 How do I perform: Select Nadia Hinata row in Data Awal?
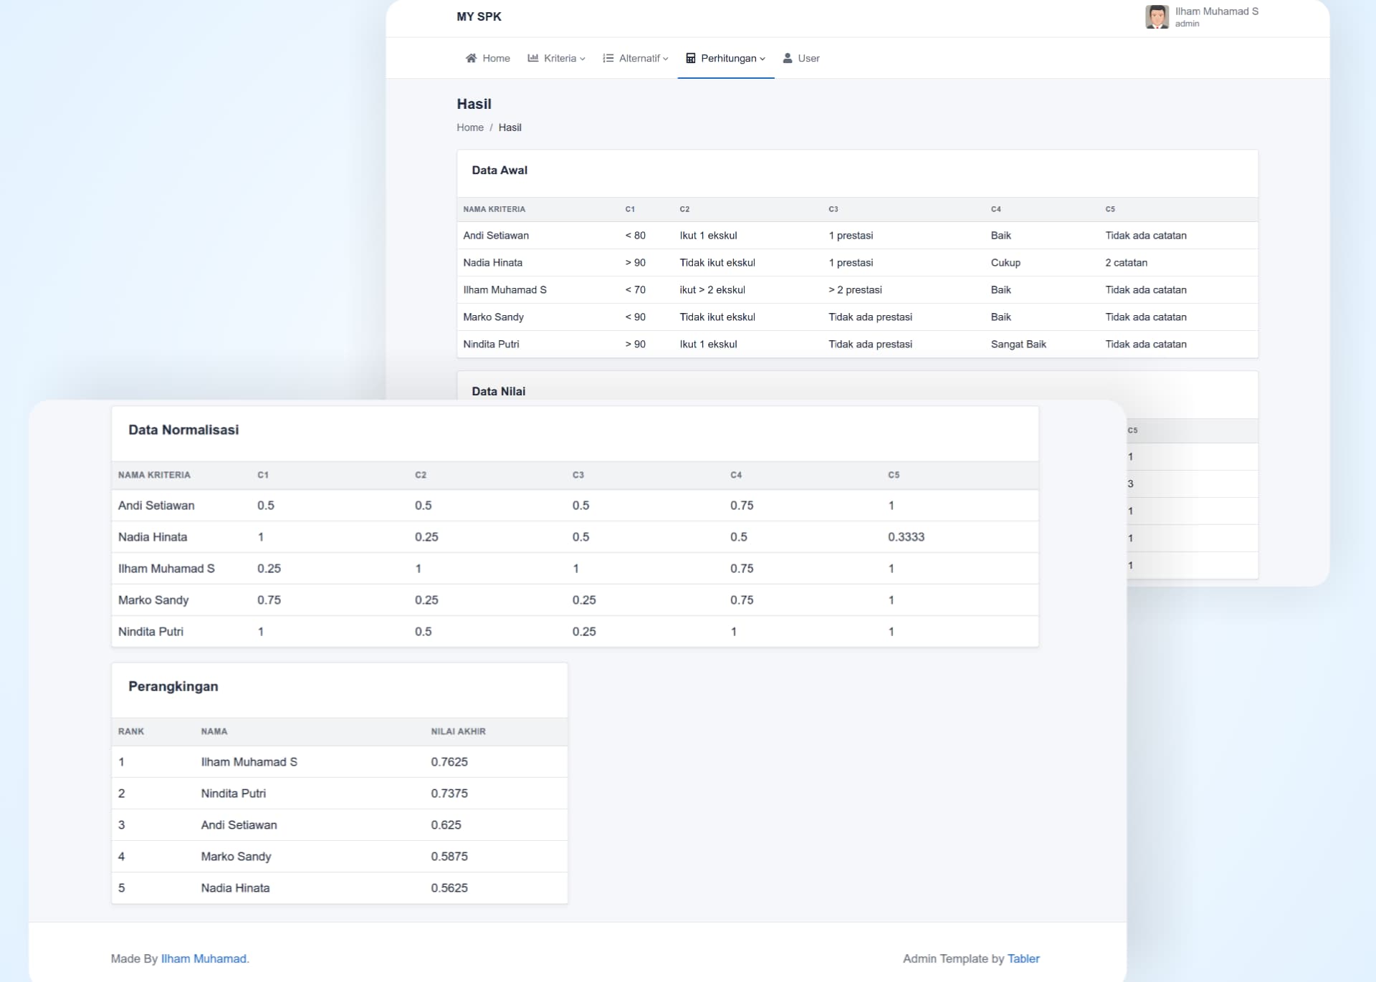tap(493, 263)
